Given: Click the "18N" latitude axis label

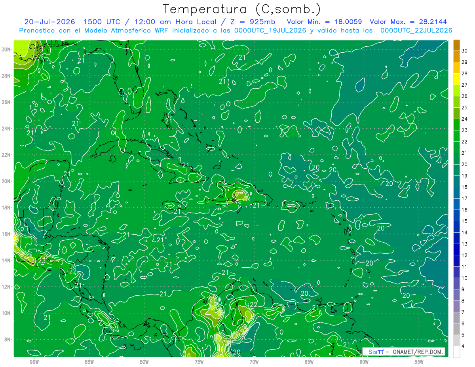Looking at the screenshot, I should click(x=6, y=207).
